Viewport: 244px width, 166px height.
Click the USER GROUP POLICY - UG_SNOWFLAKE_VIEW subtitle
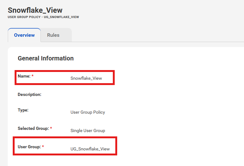click(44, 17)
